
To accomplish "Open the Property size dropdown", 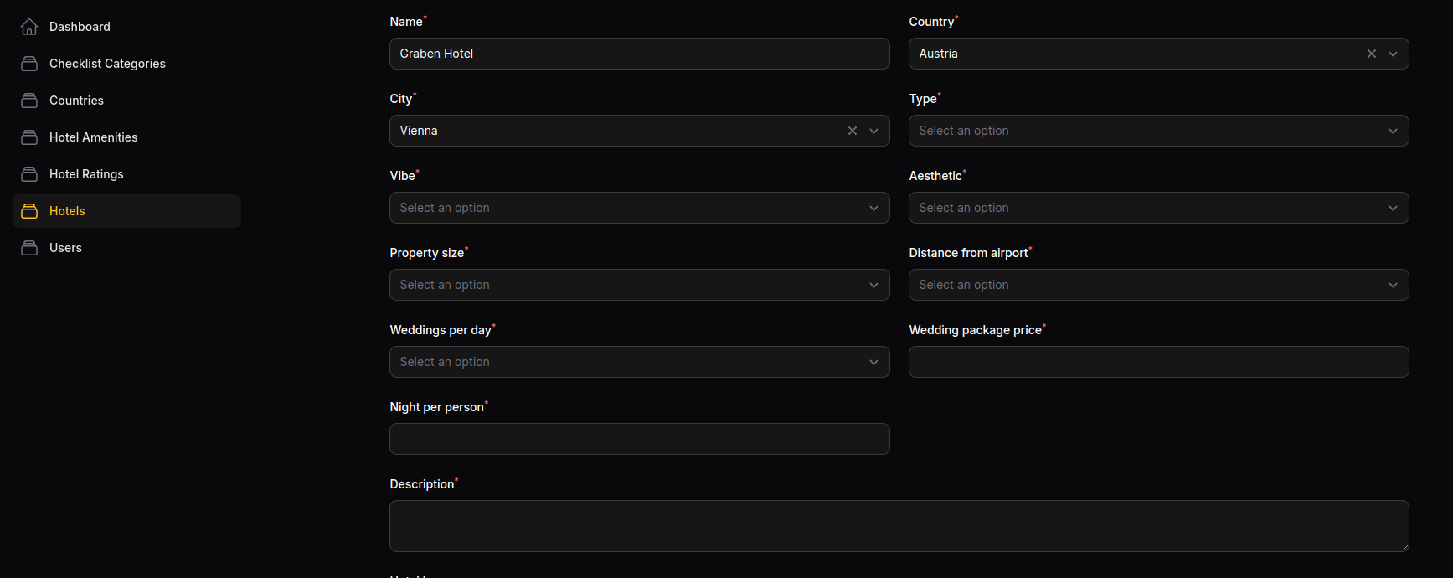I will pos(640,285).
